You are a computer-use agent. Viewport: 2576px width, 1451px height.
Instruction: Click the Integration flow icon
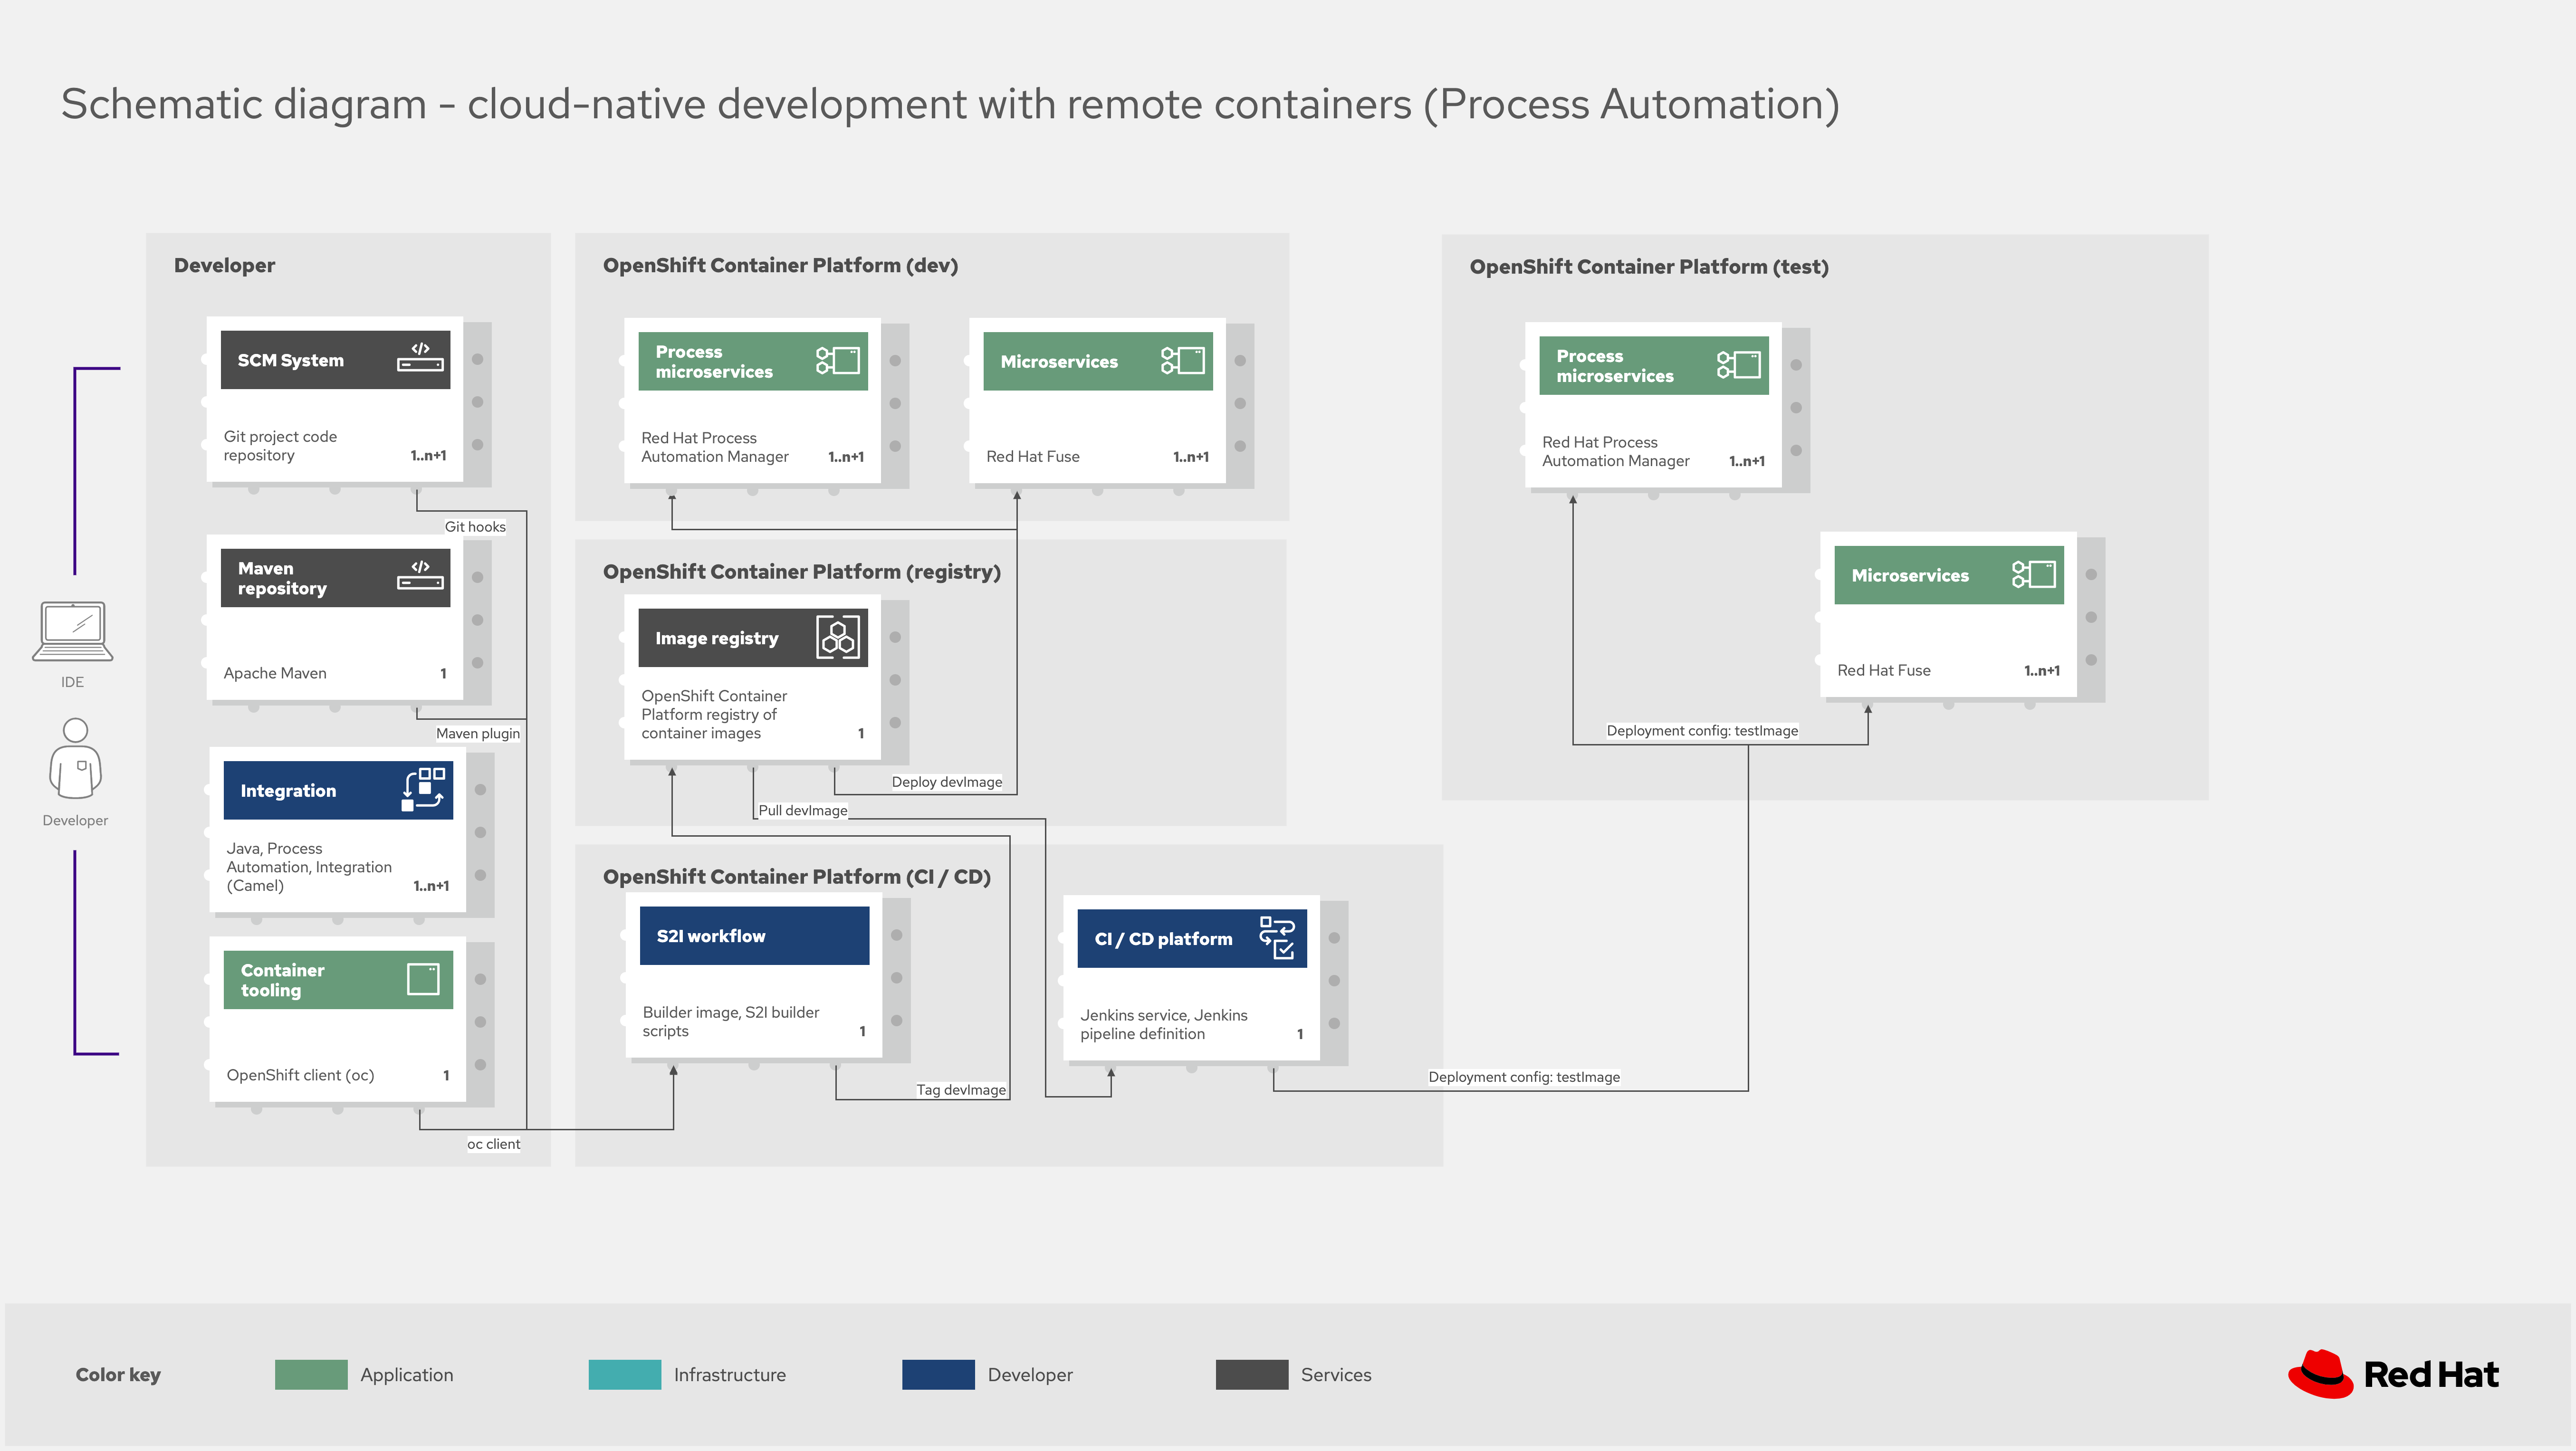click(423, 789)
